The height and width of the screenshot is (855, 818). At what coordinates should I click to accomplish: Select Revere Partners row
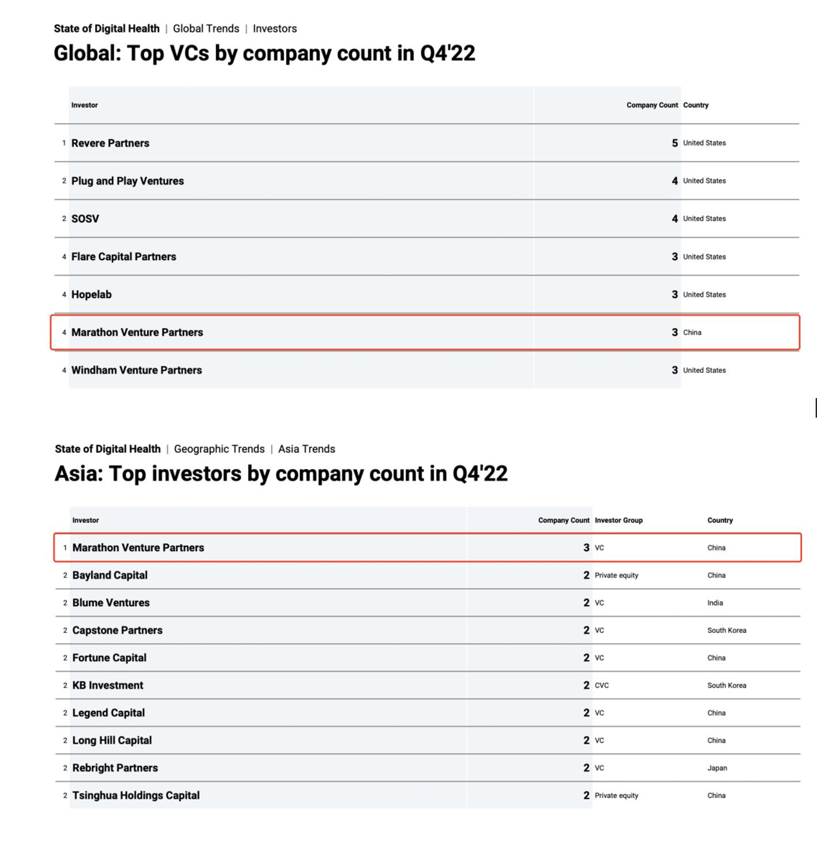427,143
